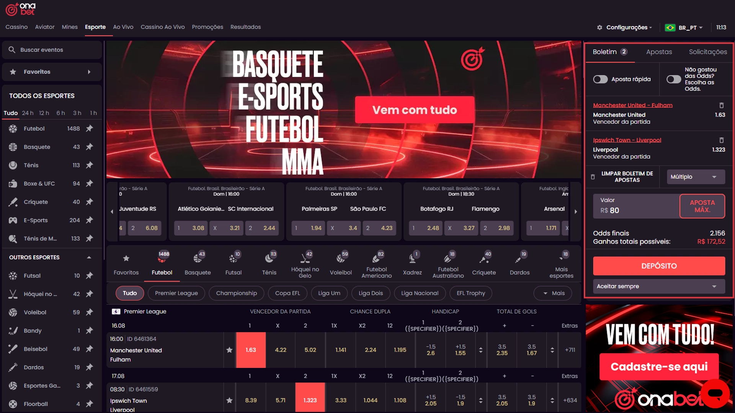
Task: Collapse the Outros Esportes section
Action: coord(89,257)
